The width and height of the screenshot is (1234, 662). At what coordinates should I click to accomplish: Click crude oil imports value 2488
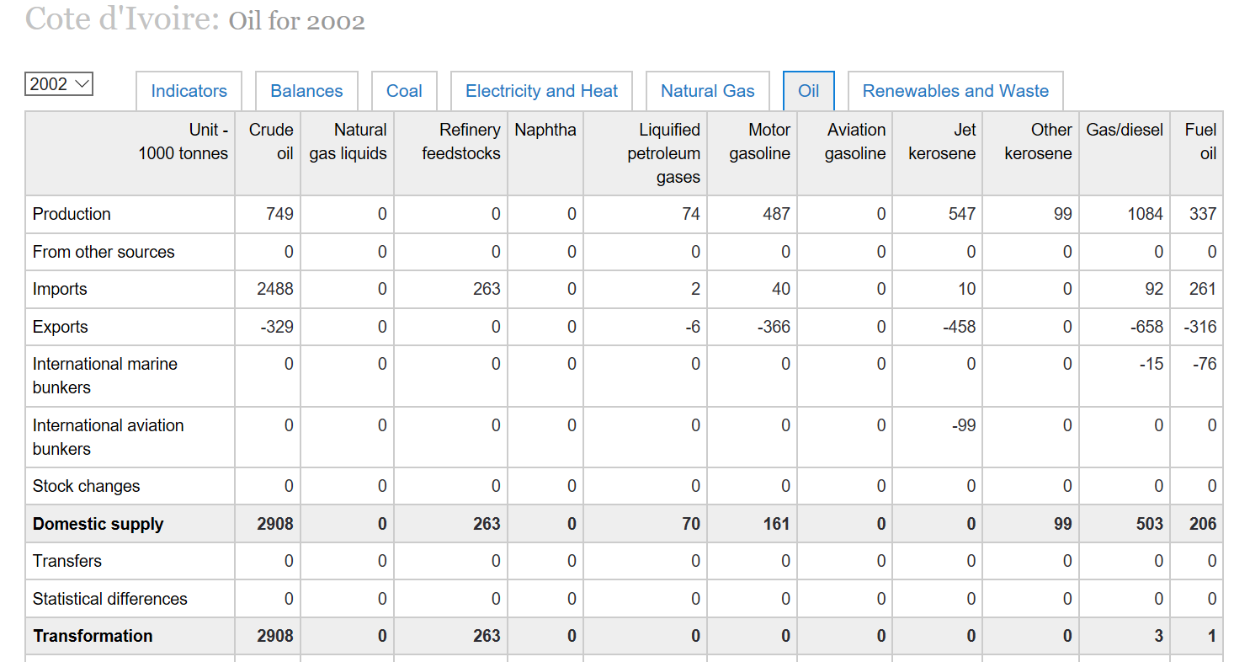tap(275, 289)
